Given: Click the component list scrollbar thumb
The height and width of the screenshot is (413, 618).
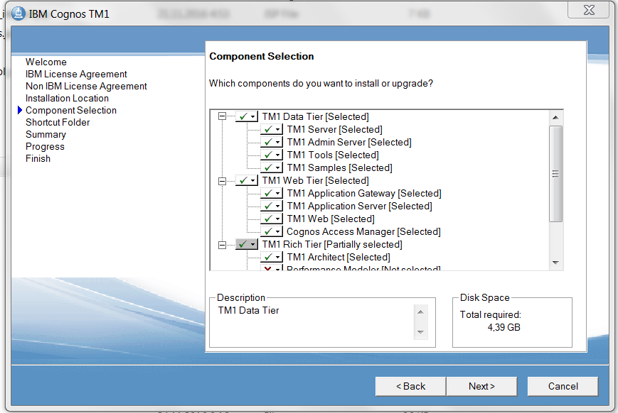Looking at the screenshot, I should pos(555,174).
